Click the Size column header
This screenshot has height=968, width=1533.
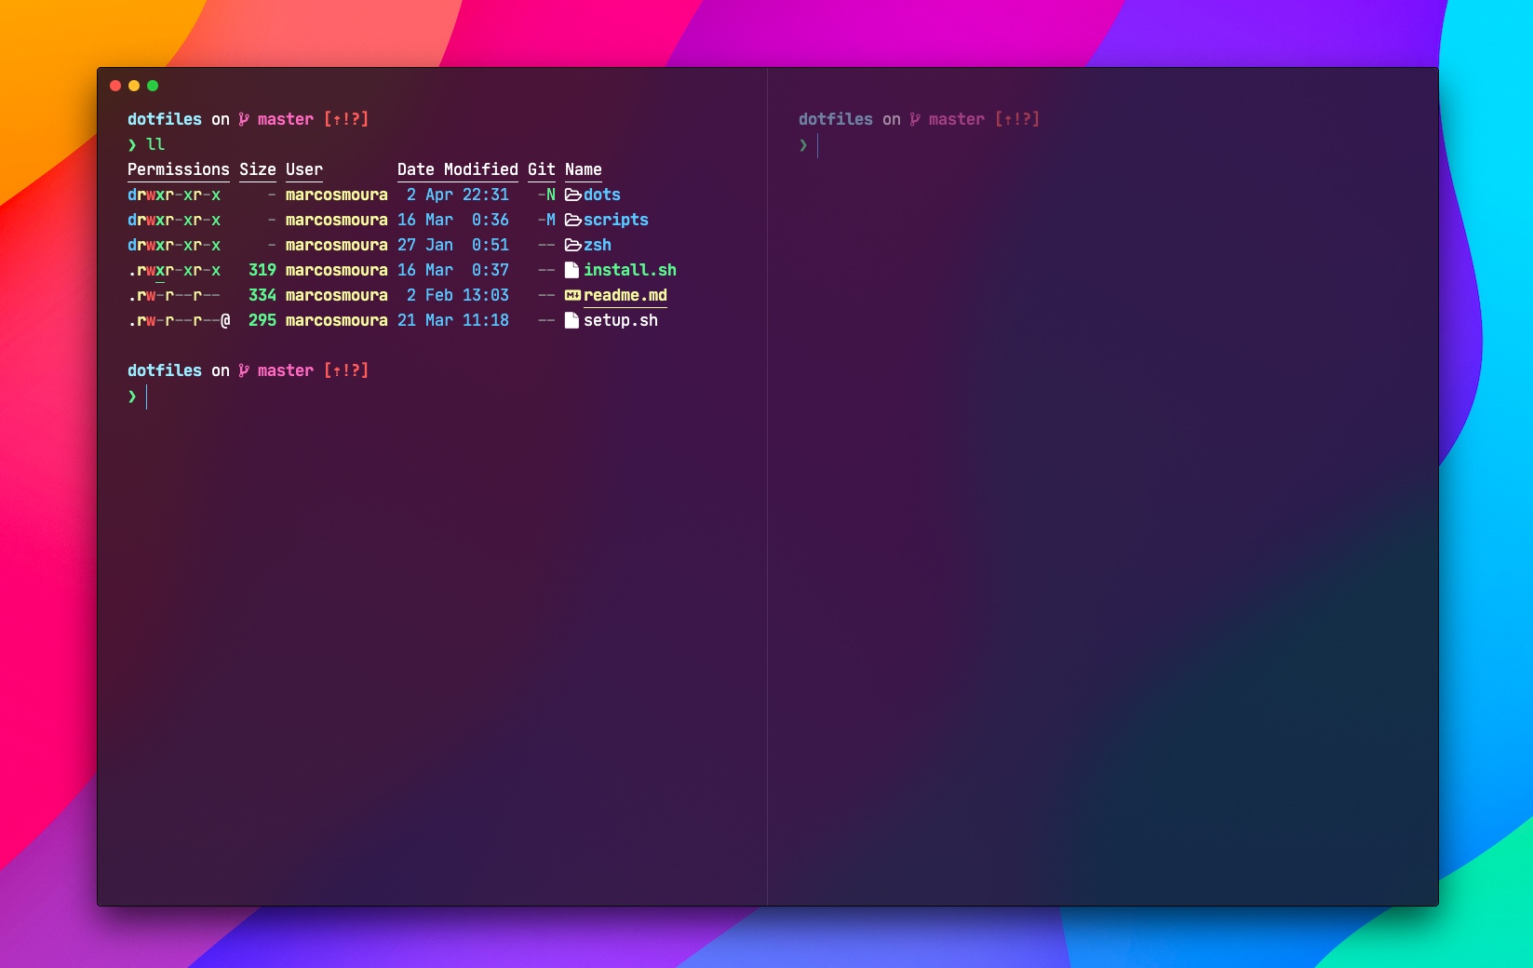[x=257, y=169]
